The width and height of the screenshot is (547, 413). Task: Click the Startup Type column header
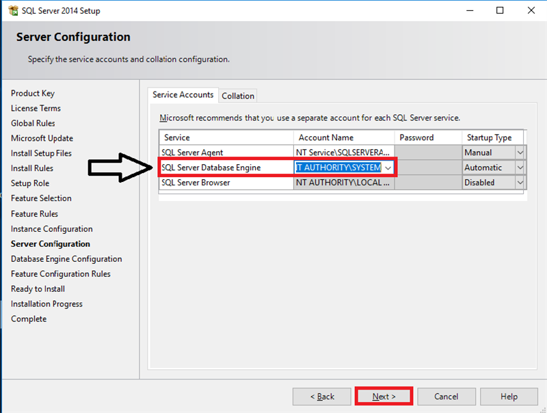(489, 137)
